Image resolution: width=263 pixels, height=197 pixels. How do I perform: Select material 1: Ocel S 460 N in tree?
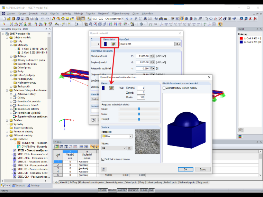tap(34, 49)
